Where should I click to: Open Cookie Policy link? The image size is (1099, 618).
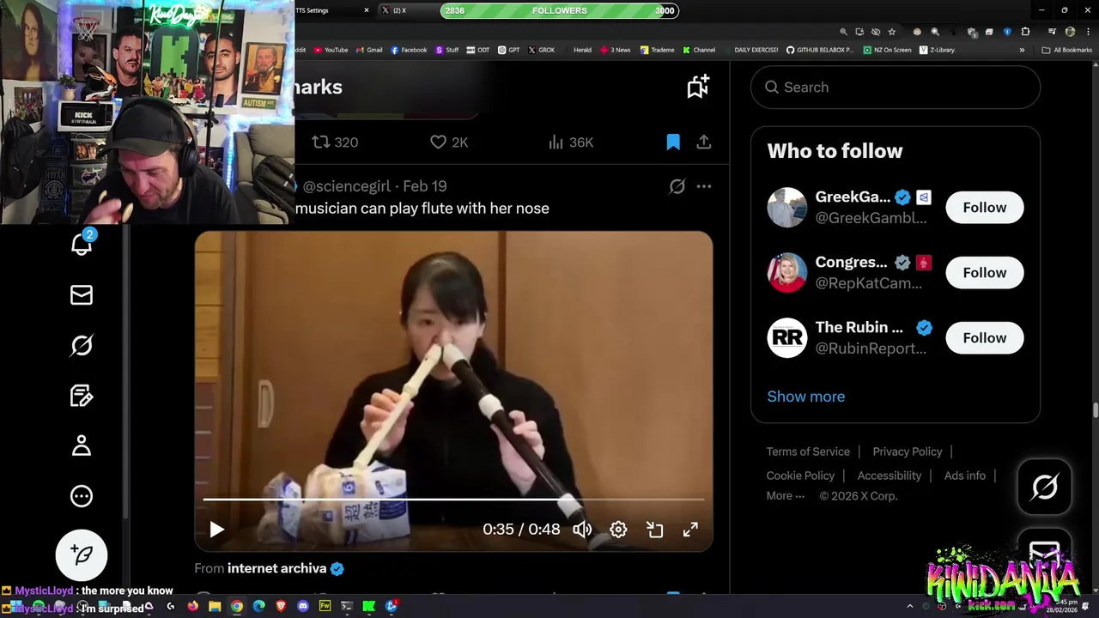click(x=800, y=476)
